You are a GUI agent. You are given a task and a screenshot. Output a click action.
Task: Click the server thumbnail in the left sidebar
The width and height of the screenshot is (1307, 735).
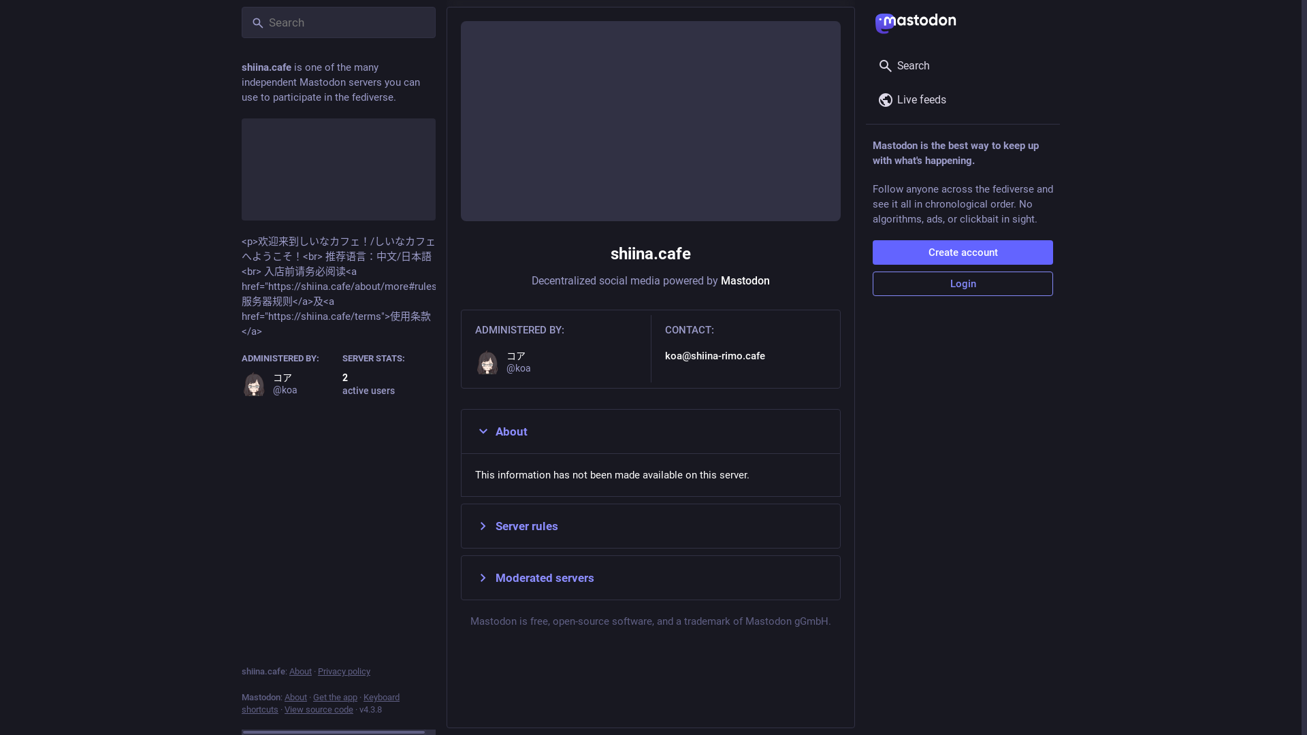pos(338,169)
